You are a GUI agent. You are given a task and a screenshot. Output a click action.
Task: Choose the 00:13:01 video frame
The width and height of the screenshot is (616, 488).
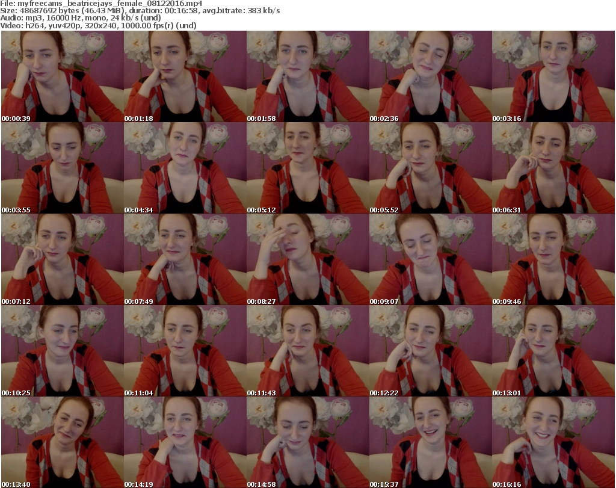coord(553,351)
